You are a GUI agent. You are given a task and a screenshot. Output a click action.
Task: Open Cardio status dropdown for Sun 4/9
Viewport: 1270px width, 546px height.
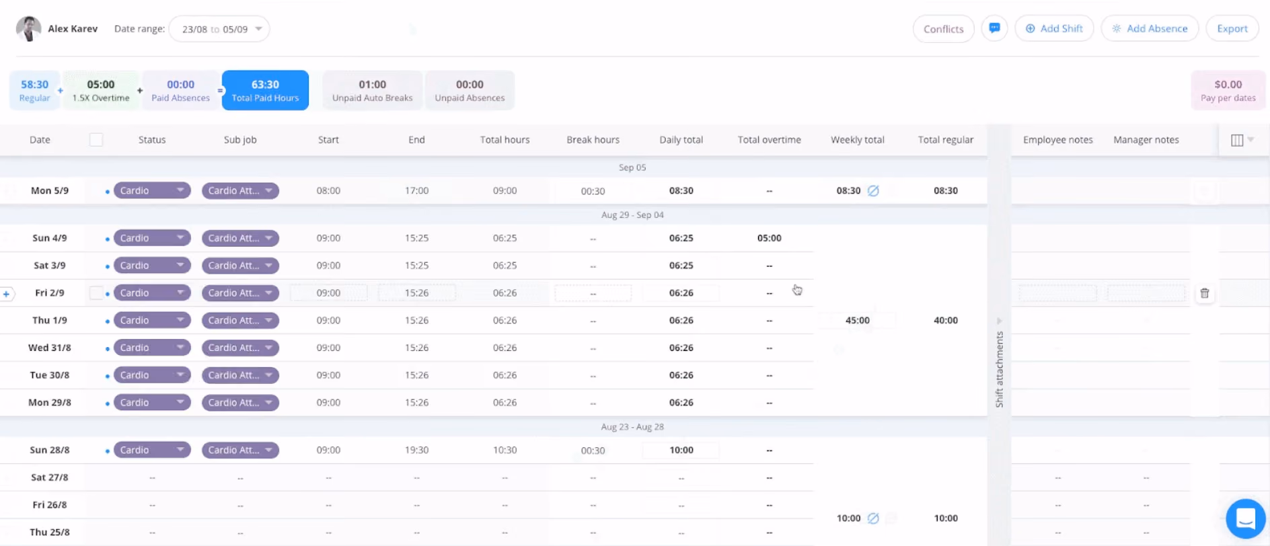[x=152, y=238]
